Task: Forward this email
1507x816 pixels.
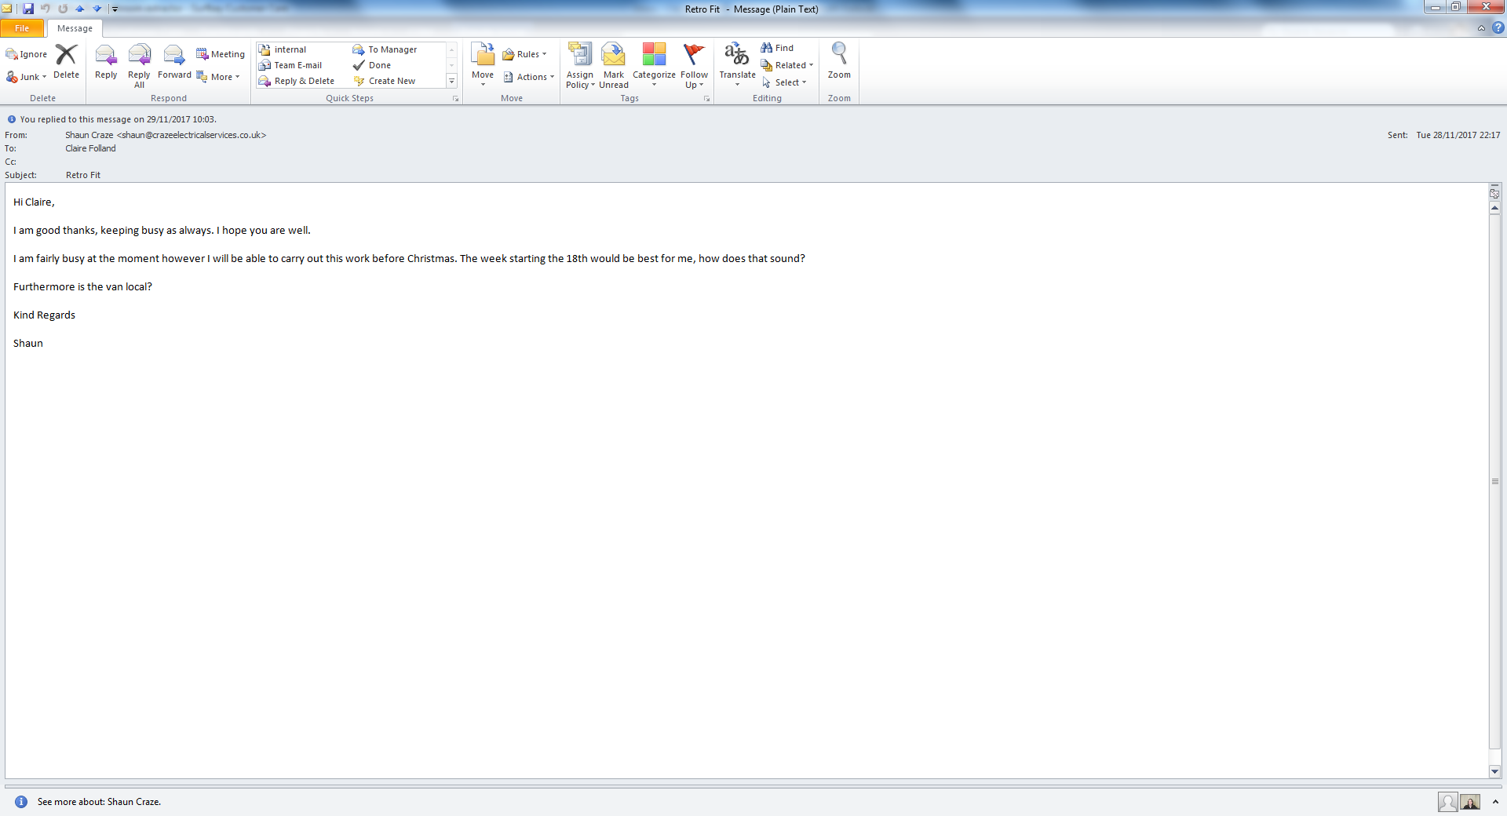Action: coord(174,62)
